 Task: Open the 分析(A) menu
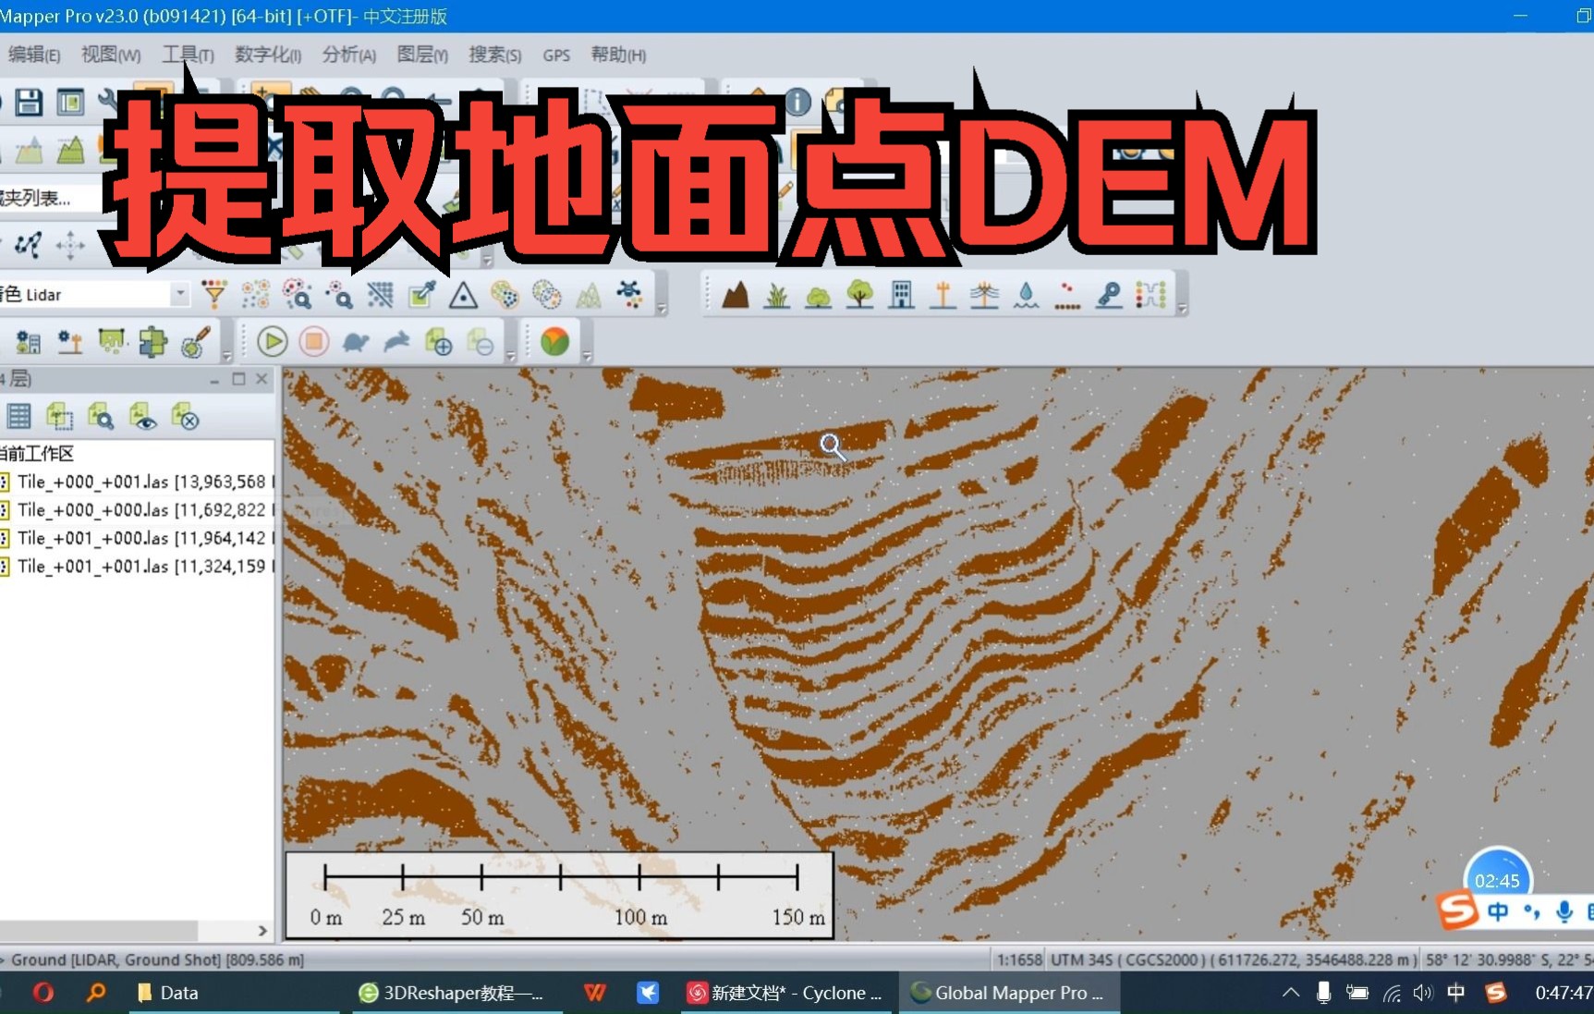click(348, 55)
